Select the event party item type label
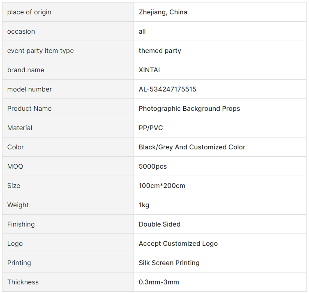The height and width of the screenshot is (293, 309). pos(40,51)
